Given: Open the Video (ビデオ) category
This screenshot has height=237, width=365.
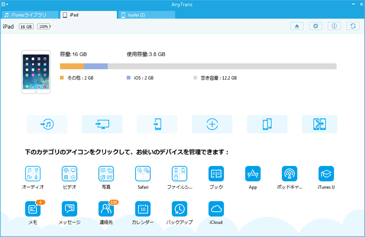Looking at the screenshot, I should [69, 174].
